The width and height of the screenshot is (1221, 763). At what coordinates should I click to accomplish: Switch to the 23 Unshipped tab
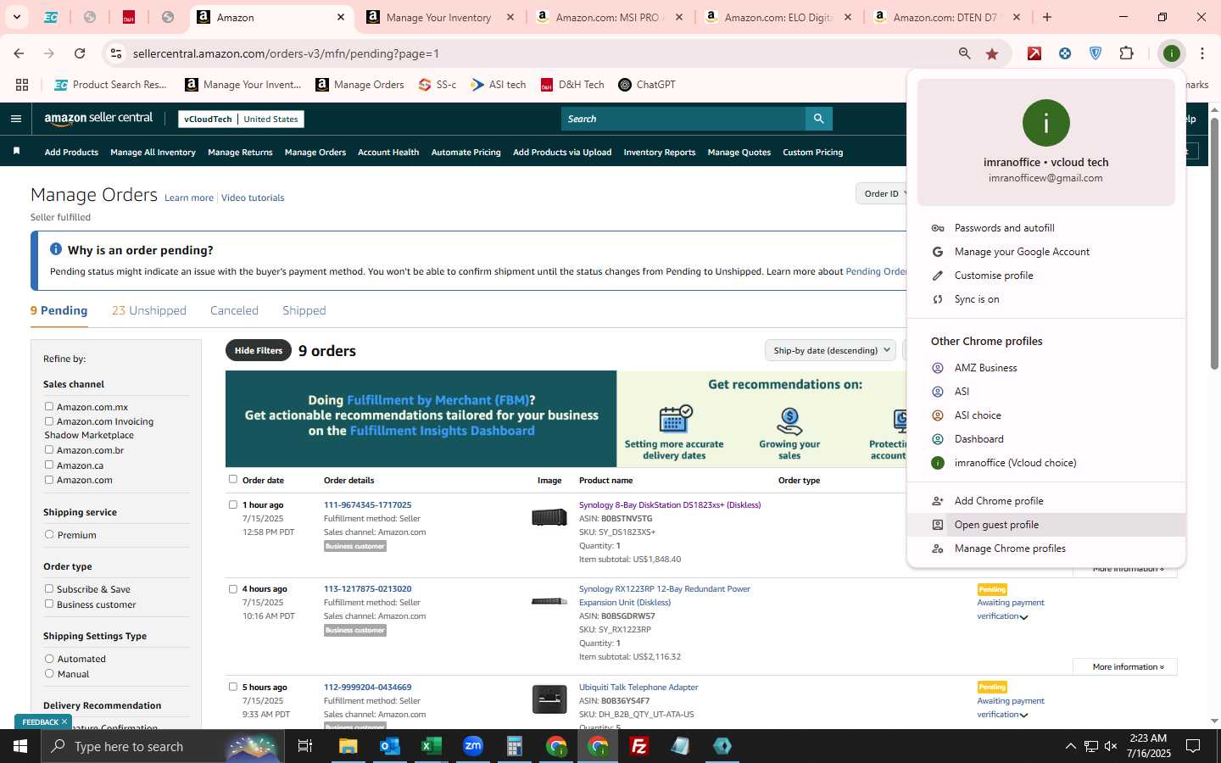pyautogui.click(x=149, y=311)
